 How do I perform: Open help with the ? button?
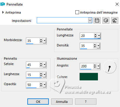tap(86, 102)
